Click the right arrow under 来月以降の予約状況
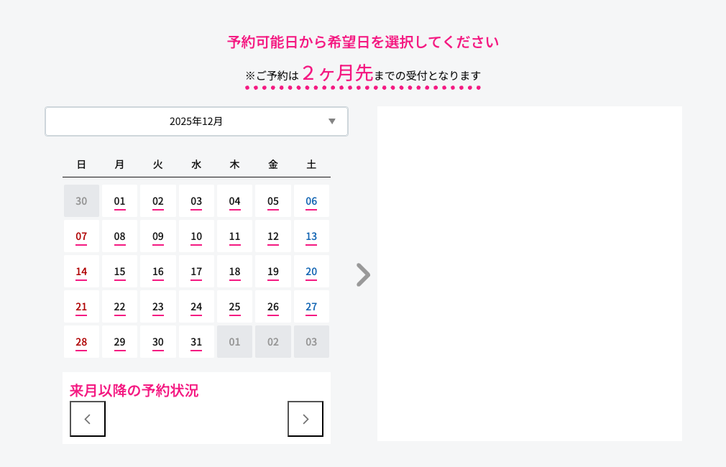 305,419
